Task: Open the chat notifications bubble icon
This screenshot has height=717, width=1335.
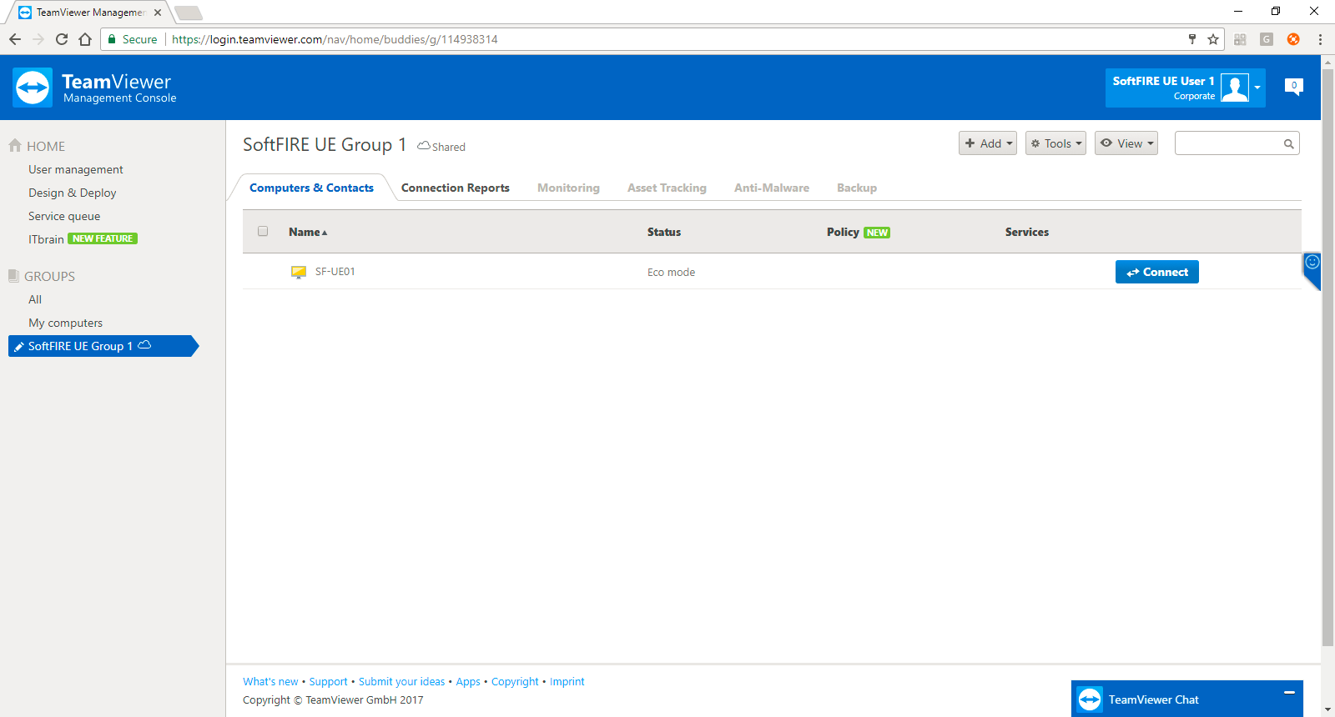Action: [x=1294, y=87]
